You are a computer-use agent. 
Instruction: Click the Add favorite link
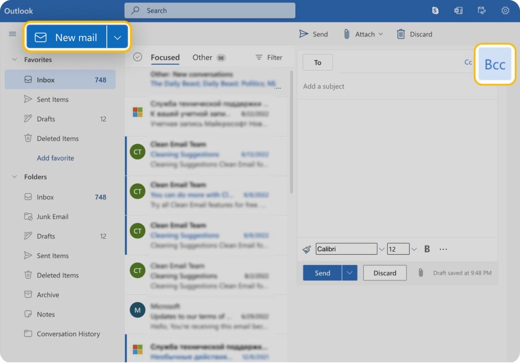click(55, 158)
